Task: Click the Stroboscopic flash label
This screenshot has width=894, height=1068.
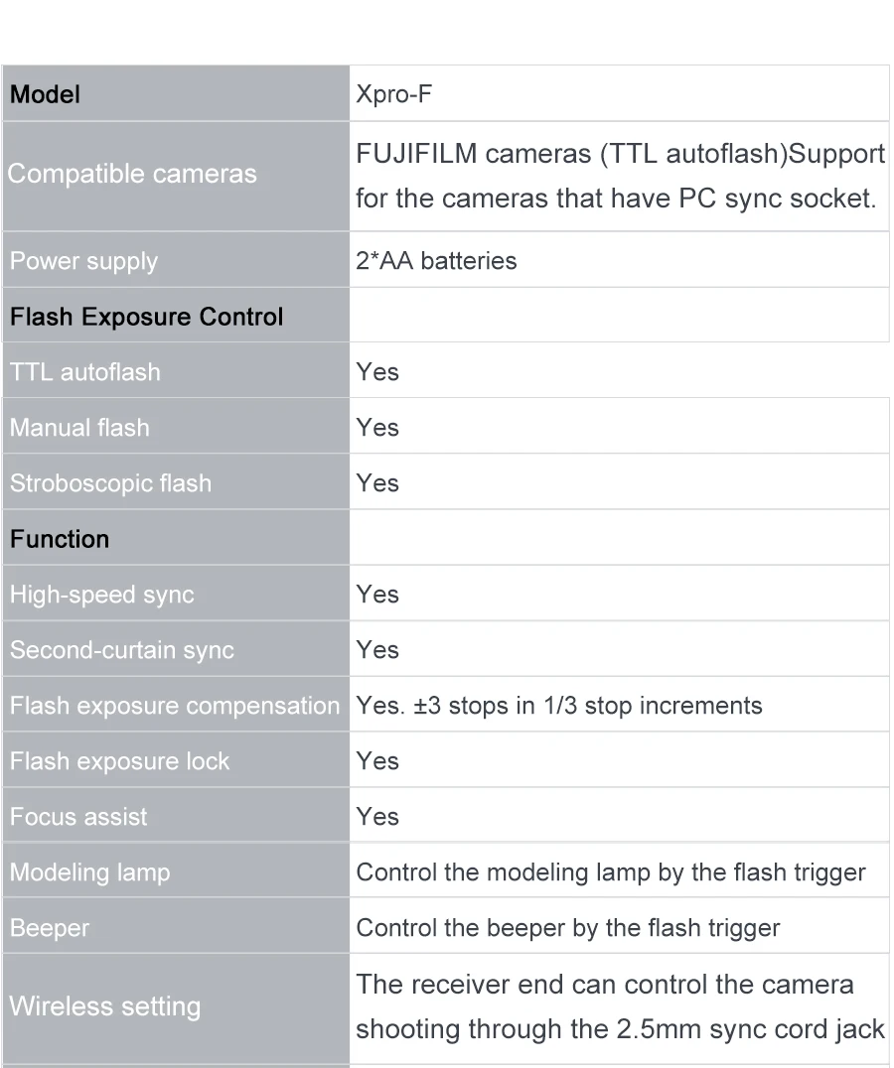Action: click(111, 483)
